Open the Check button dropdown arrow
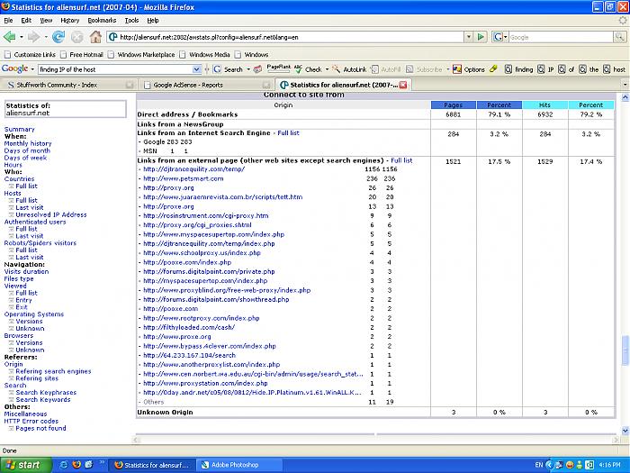 (x=327, y=69)
